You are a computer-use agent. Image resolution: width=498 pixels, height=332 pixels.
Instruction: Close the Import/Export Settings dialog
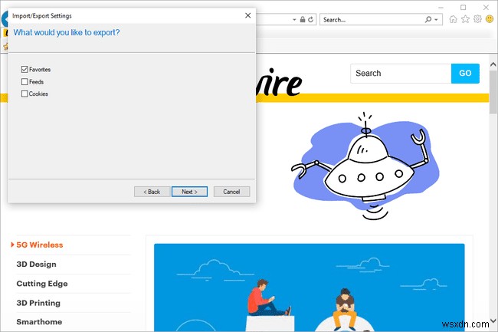[x=248, y=15]
